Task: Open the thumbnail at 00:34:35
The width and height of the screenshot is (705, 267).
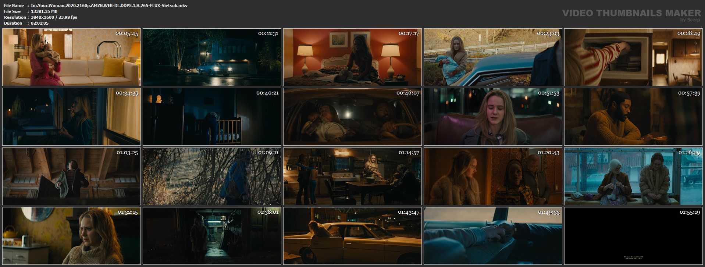Action: (x=71, y=117)
